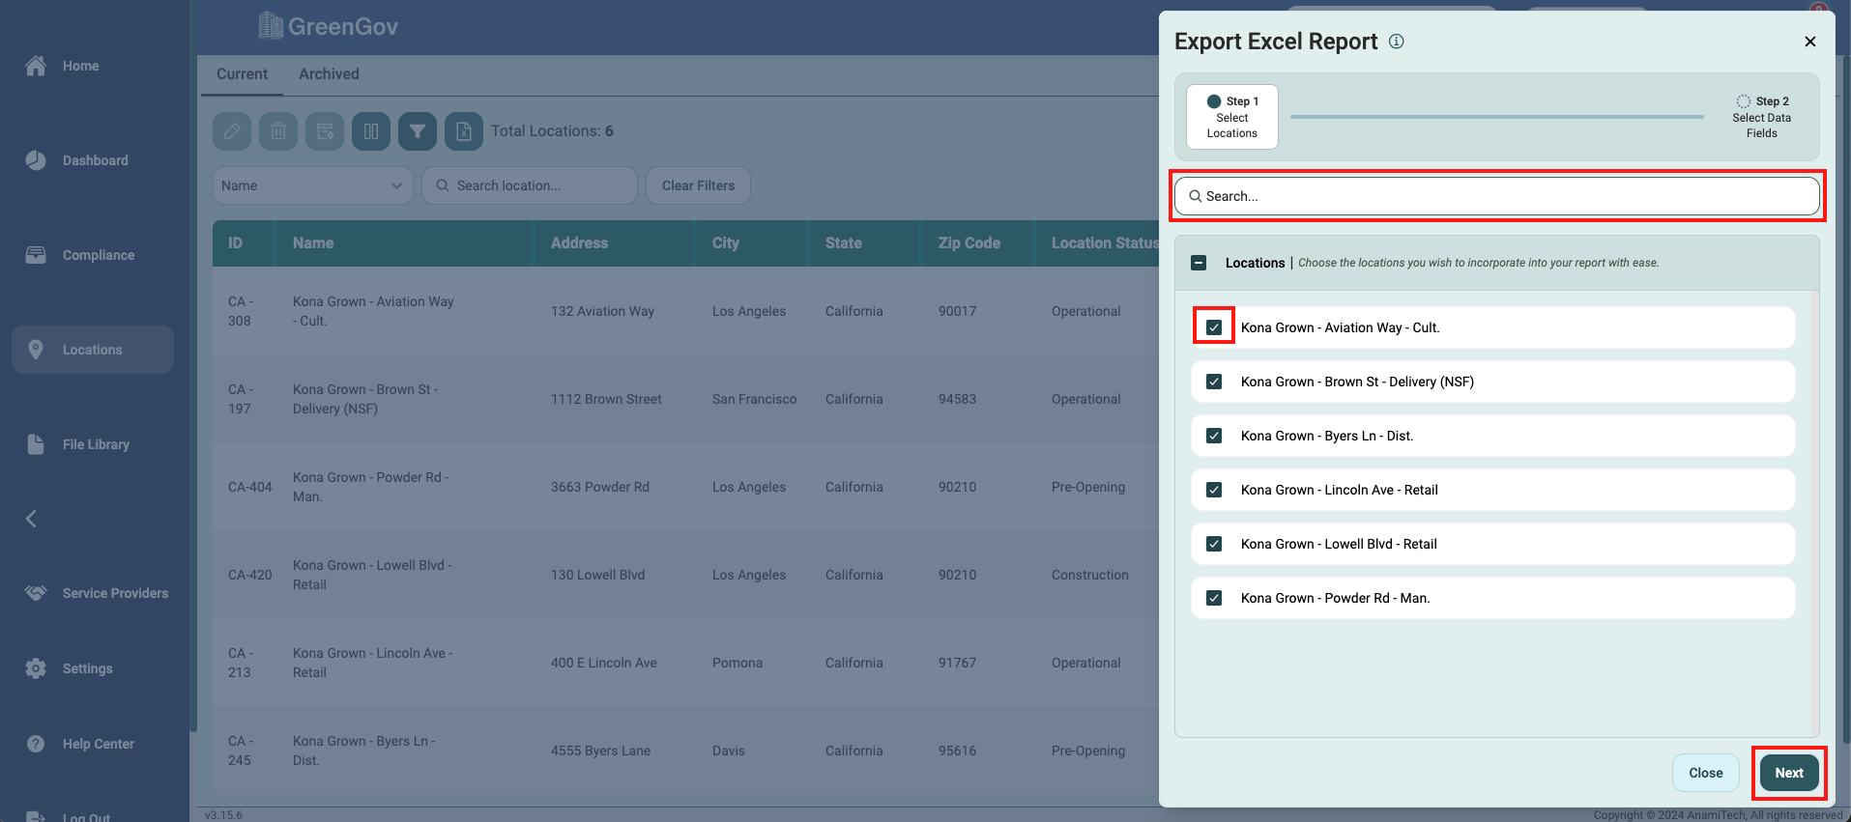1851x822 pixels.
Task: Go to File Library in sidebar
Action: point(95,444)
